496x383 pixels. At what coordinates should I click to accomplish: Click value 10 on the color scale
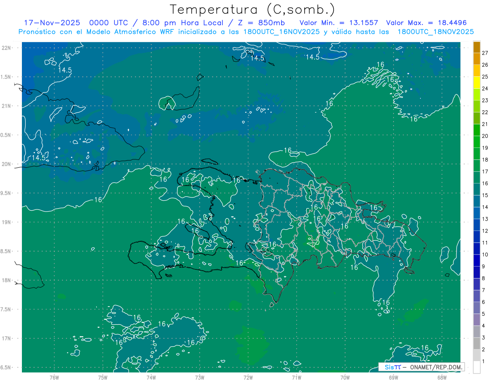(x=485, y=255)
